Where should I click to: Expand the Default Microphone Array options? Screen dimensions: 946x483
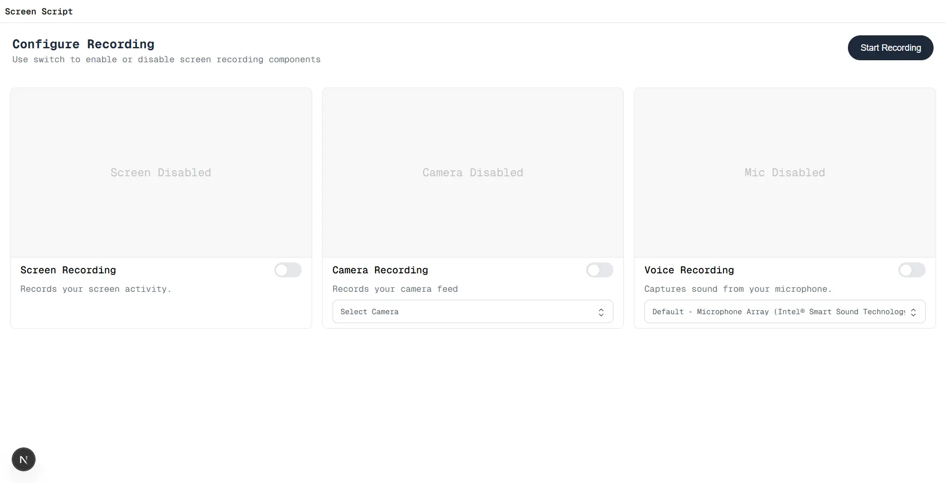(x=785, y=311)
